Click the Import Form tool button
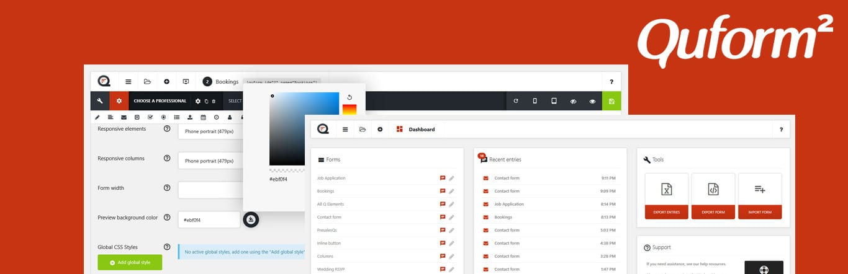This screenshot has height=274, width=848. tap(760, 196)
